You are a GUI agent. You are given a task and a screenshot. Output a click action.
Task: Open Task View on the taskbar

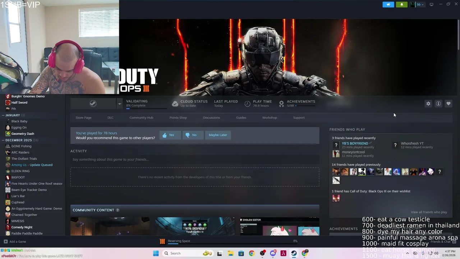pyautogui.click(x=220, y=253)
